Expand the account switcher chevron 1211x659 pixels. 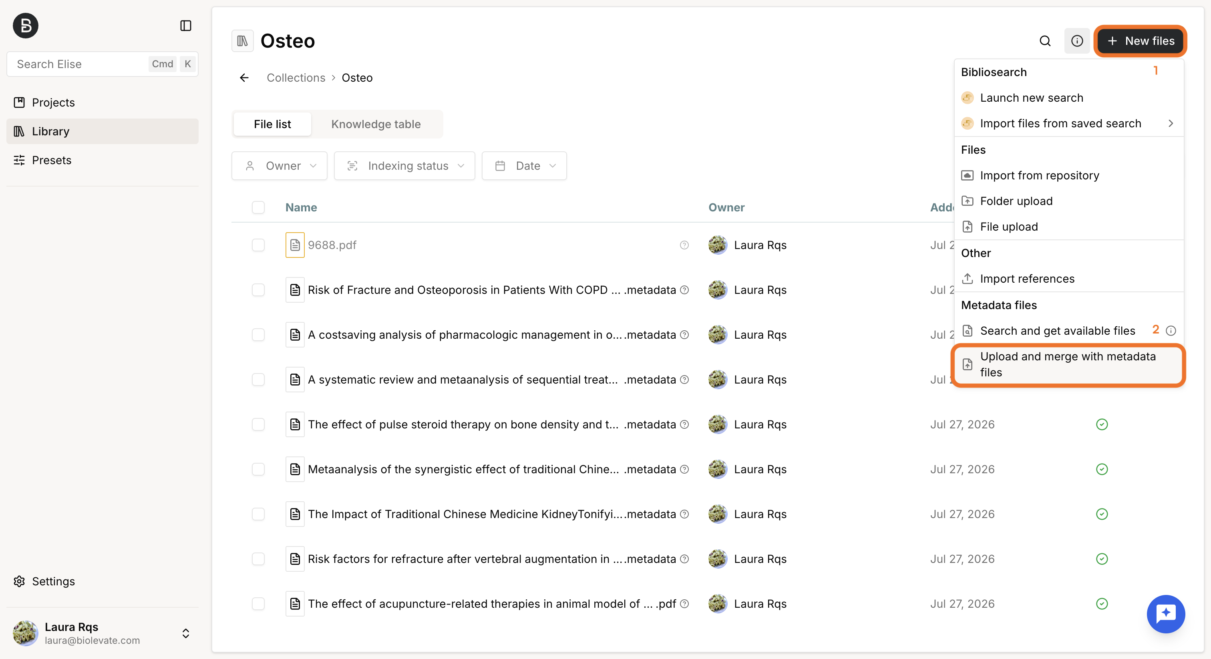coord(186,633)
